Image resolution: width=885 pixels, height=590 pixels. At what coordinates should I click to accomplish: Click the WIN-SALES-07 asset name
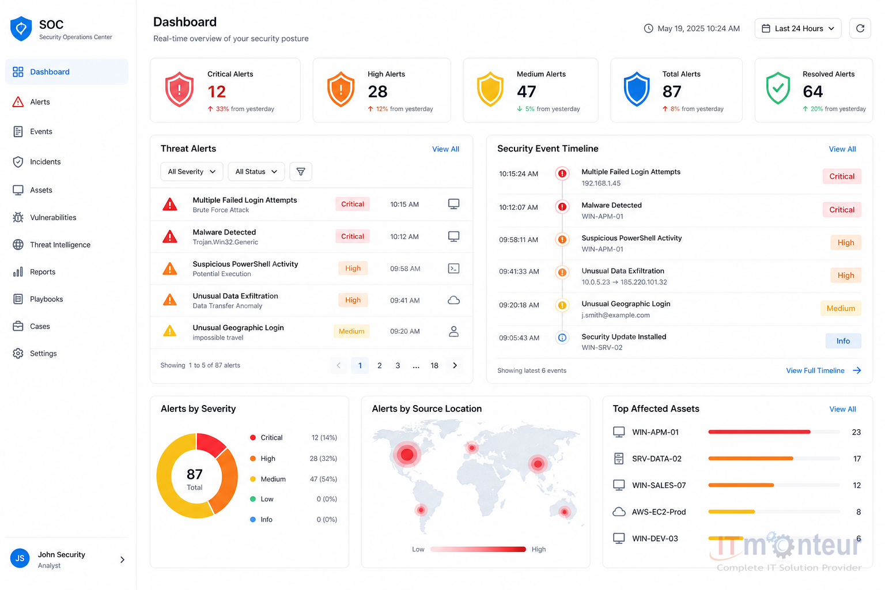[x=659, y=485]
